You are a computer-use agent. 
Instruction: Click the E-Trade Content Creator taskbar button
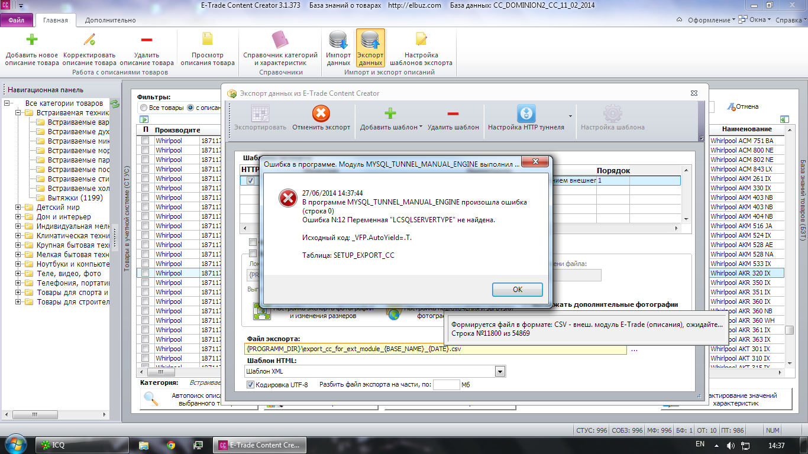(x=260, y=445)
